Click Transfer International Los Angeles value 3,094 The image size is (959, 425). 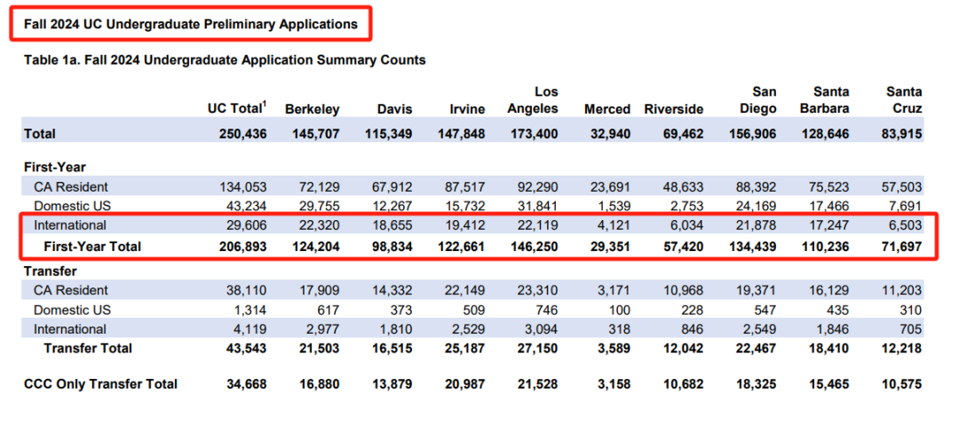(x=542, y=329)
